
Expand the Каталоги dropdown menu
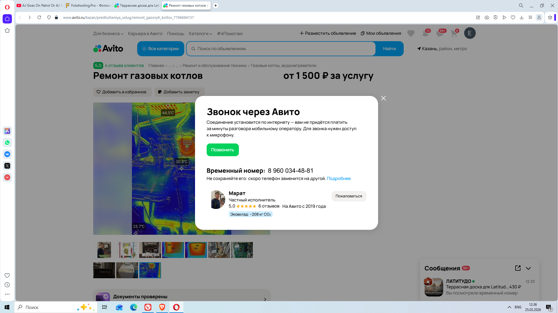(x=200, y=34)
